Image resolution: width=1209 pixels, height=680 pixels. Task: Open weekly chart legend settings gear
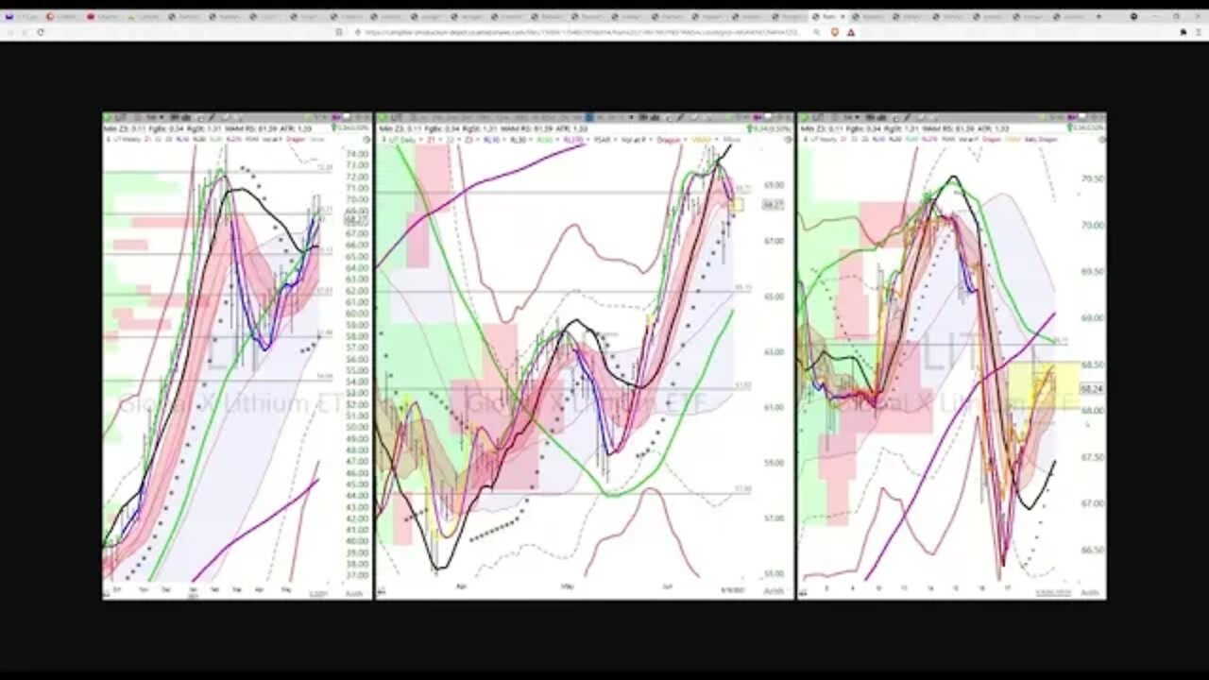366,140
